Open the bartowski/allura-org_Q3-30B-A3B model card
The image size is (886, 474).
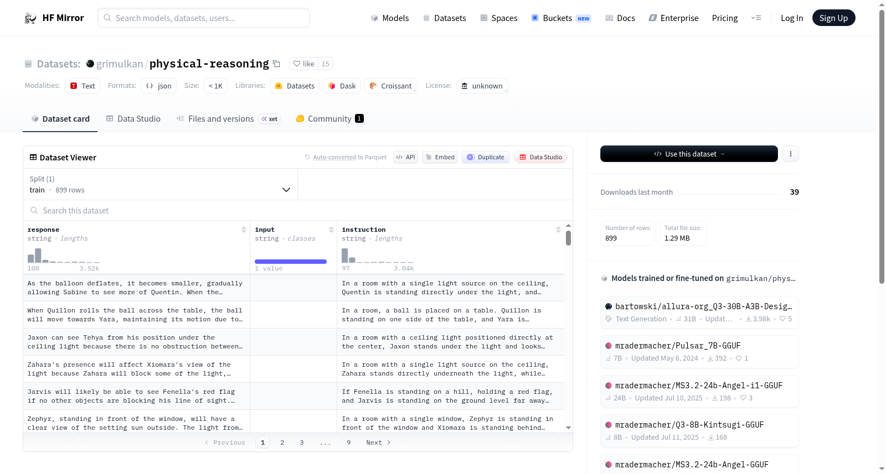[x=699, y=312]
